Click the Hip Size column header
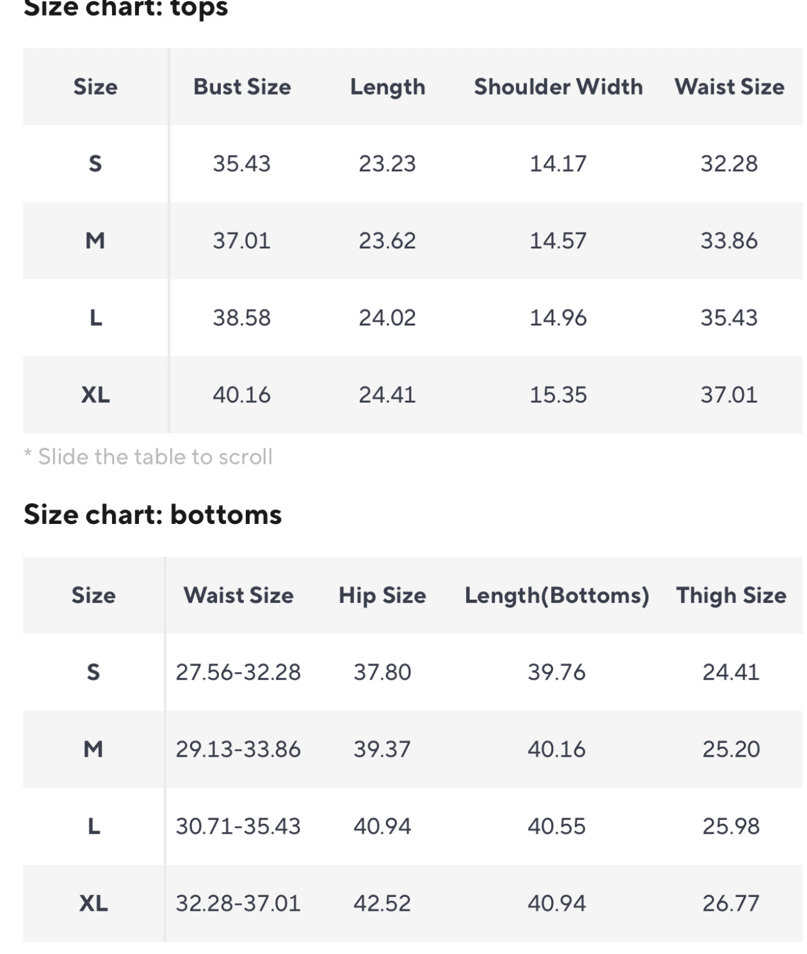Viewport: 807px width, 954px height. click(382, 595)
